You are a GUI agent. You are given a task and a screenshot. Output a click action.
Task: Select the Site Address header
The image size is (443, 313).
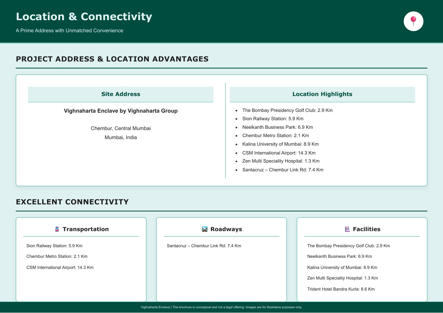121,94
